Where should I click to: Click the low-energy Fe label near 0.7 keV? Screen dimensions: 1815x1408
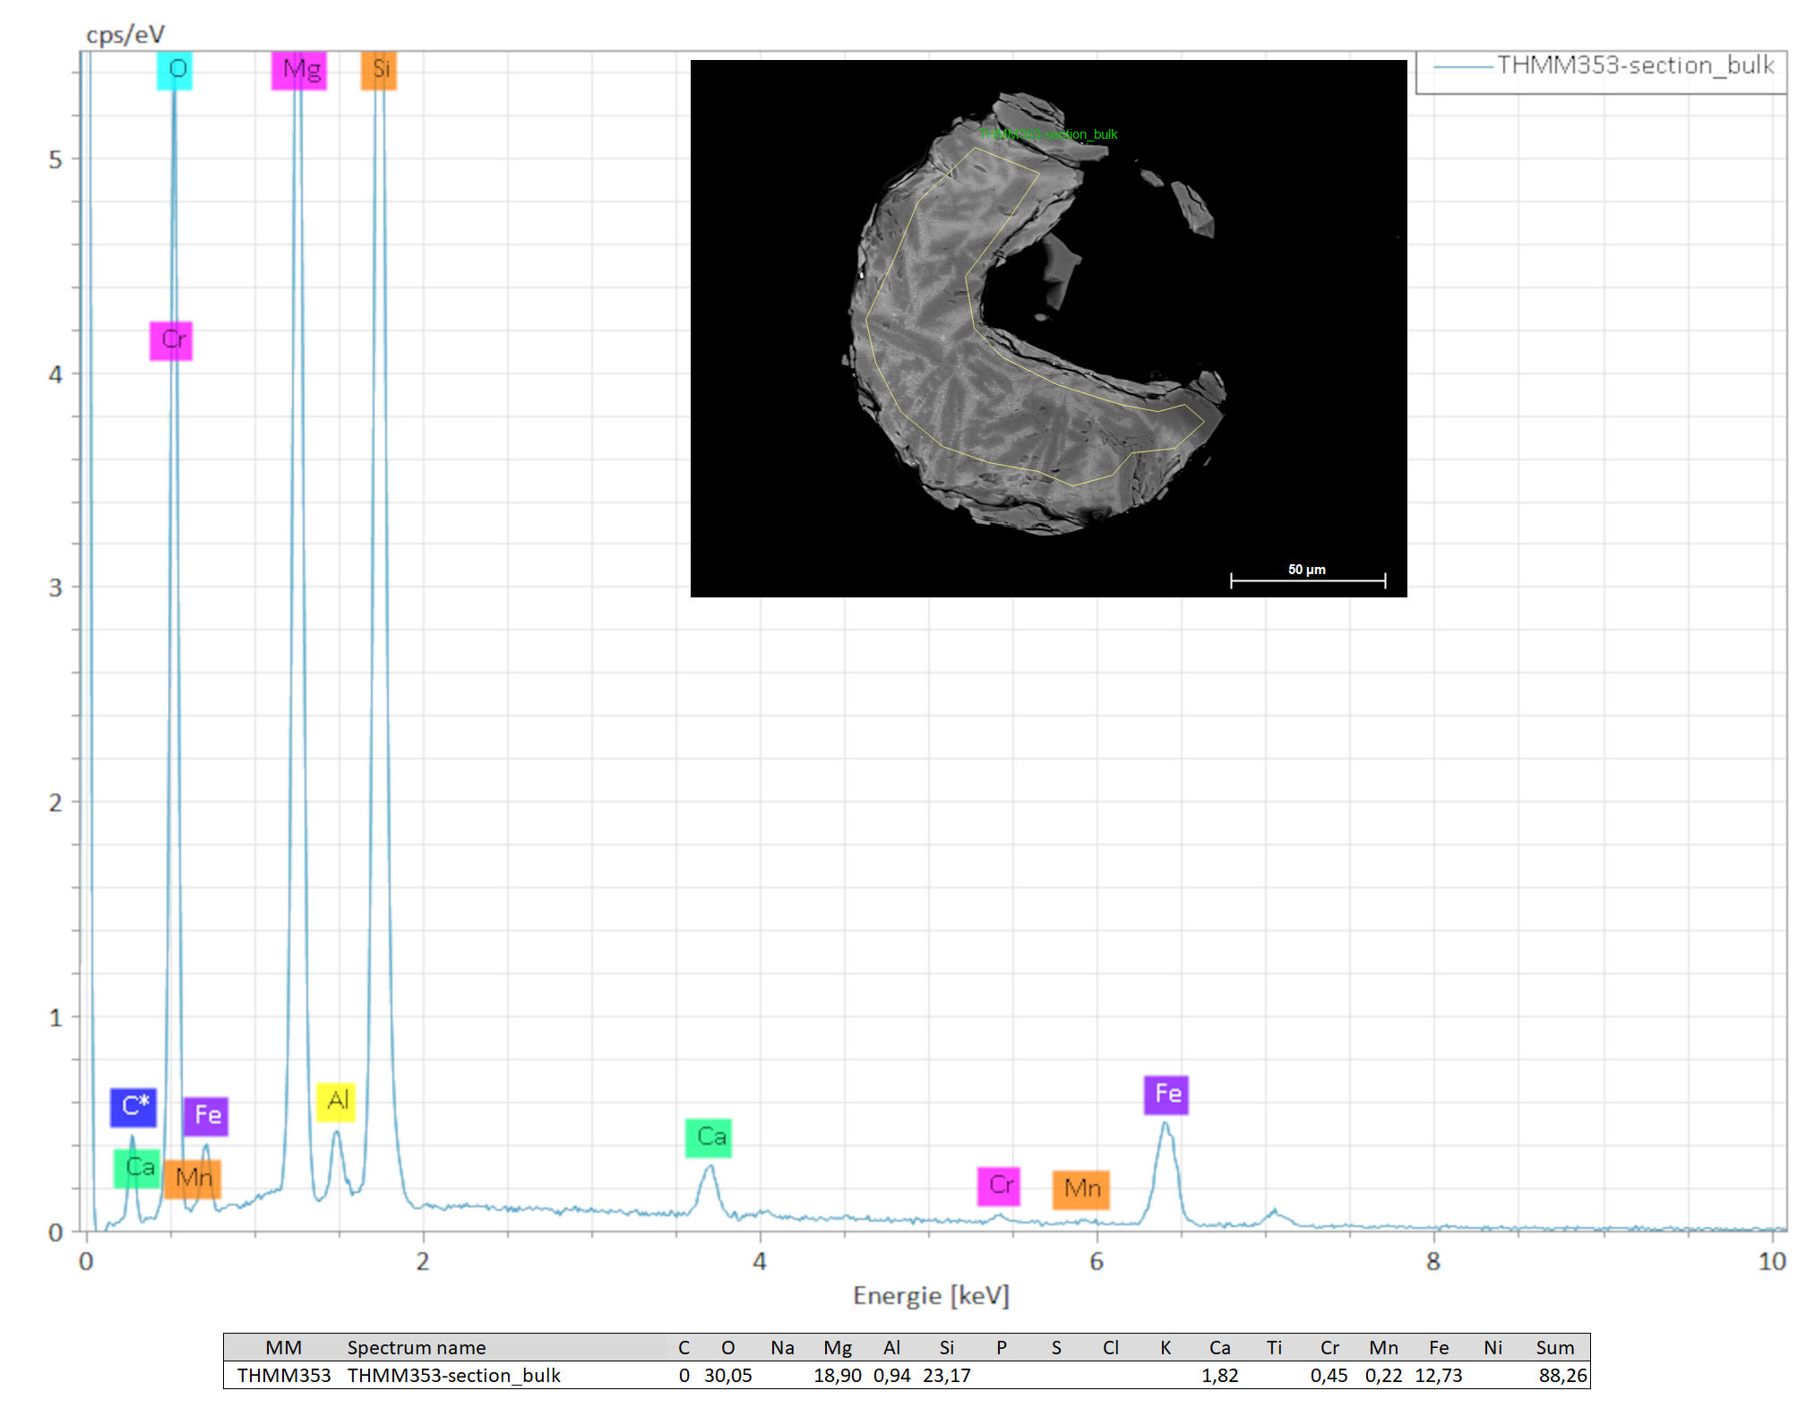point(206,1116)
